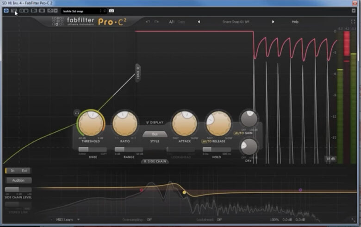Click the Dry level knob
This screenshot has width=361, height=227.
[x=249, y=147]
